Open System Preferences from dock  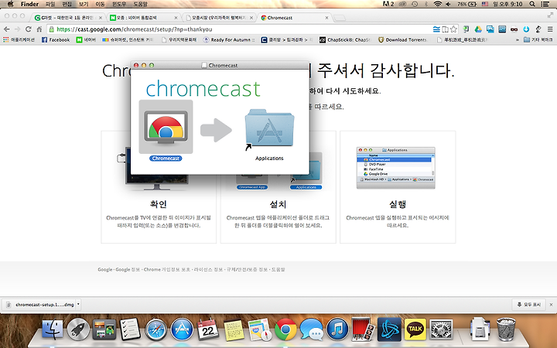(441, 329)
